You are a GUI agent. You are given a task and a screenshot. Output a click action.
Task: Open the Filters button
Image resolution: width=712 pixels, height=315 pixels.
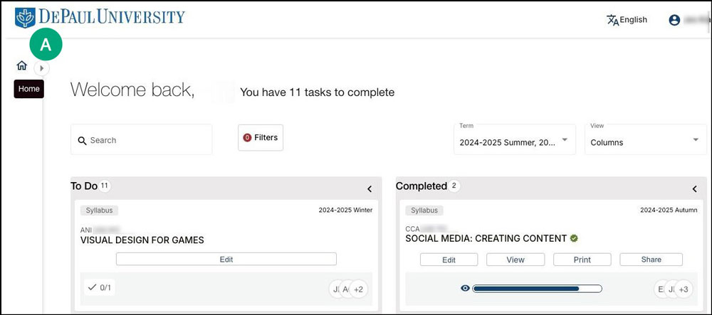pos(260,137)
